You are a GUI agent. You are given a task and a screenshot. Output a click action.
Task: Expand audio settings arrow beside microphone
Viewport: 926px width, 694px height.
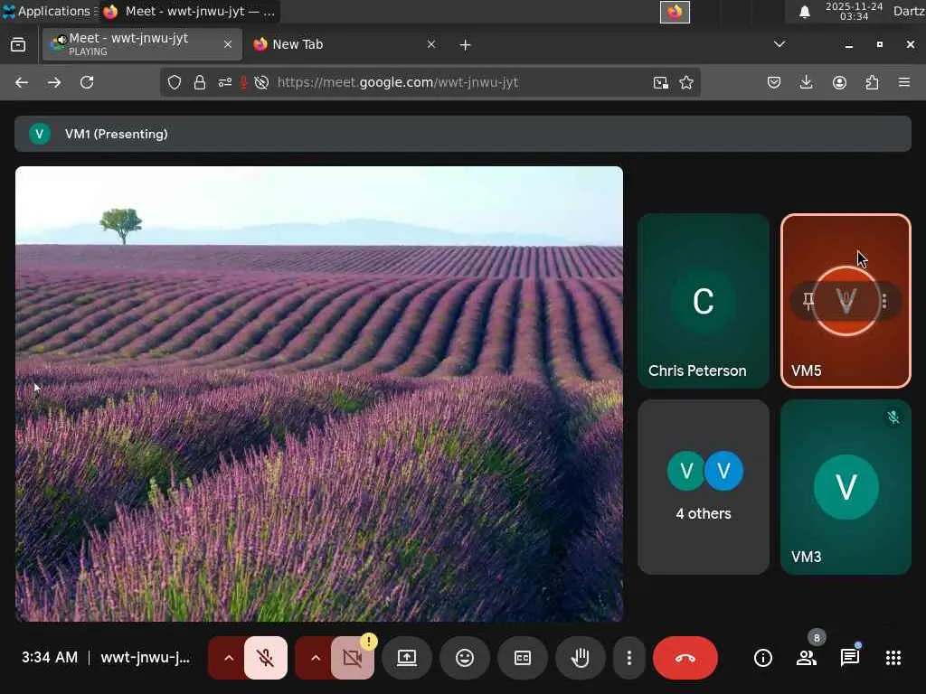(x=228, y=658)
